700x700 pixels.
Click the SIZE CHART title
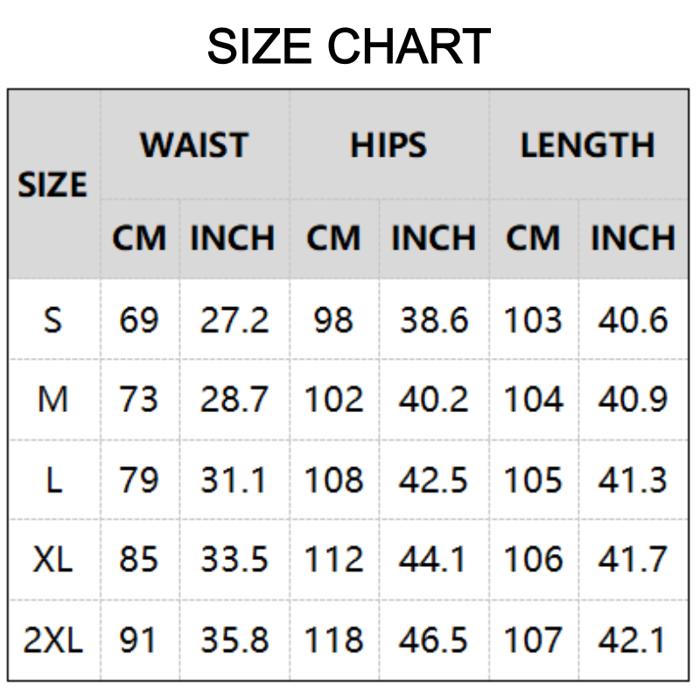(349, 46)
